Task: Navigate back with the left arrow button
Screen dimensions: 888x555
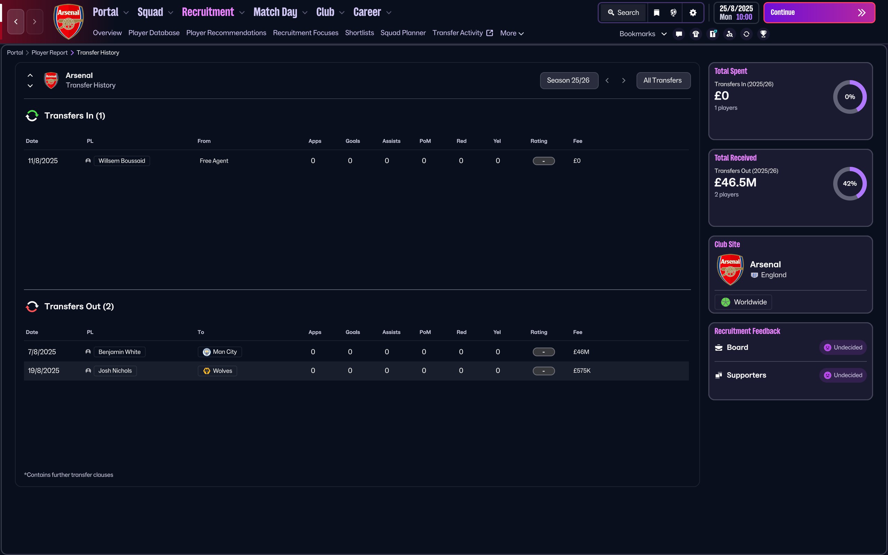Action: tap(16, 22)
